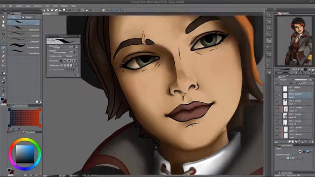This screenshot has height=177, width=315.
Task: Open the File menu
Action: coord(4,6)
